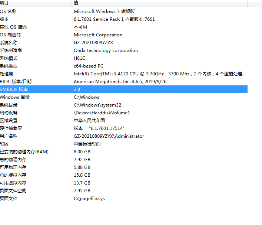
Task: Select the 版本 row label
Action: [4, 19]
